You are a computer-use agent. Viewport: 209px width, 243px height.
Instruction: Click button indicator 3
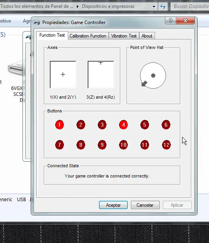point(102,125)
